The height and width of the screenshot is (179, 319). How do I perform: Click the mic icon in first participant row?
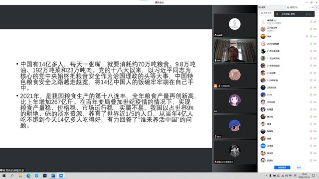[x=311, y=22]
